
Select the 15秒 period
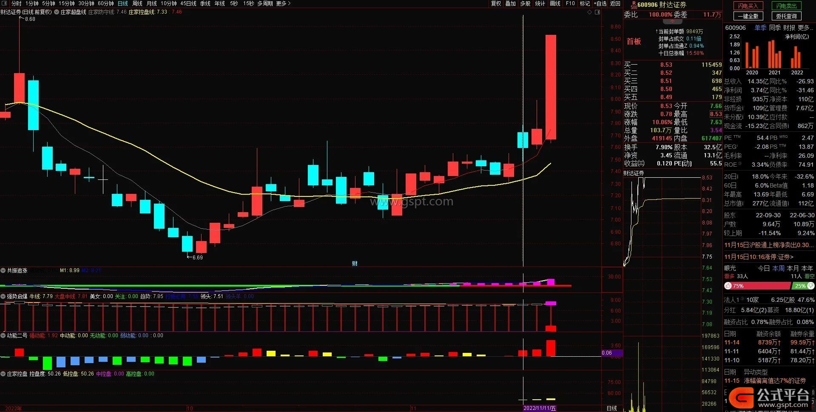(248, 3)
